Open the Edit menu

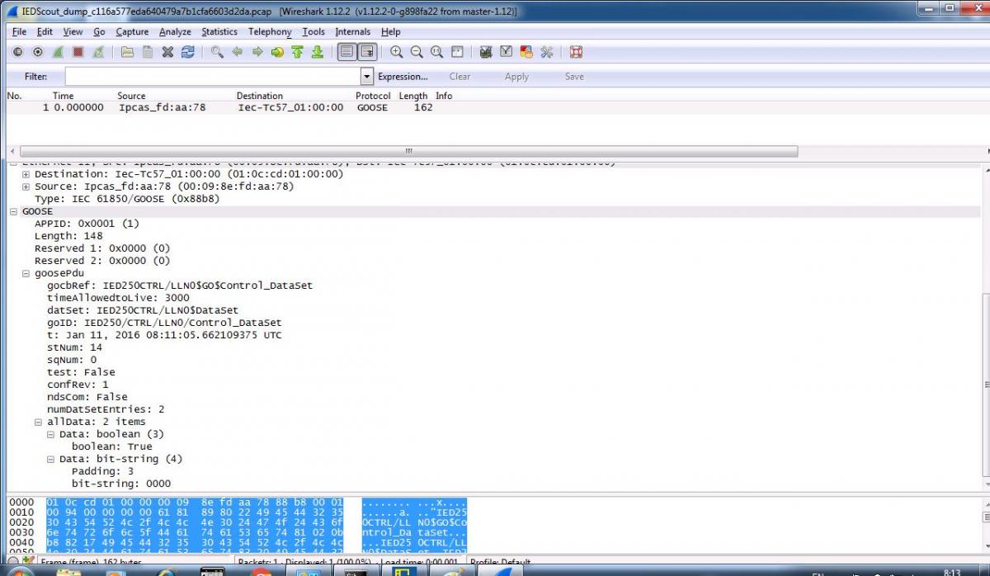[x=45, y=31]
